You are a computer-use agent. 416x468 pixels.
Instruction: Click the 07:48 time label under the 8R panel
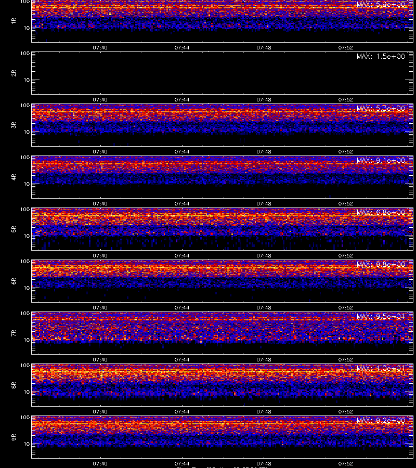pos(264,411)
